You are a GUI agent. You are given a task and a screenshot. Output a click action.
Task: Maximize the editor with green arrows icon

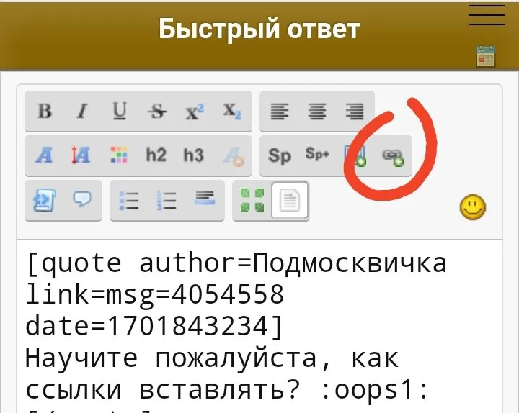(x=252, y=200)
